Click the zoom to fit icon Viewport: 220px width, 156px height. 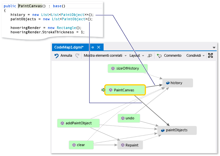[210, 55]
